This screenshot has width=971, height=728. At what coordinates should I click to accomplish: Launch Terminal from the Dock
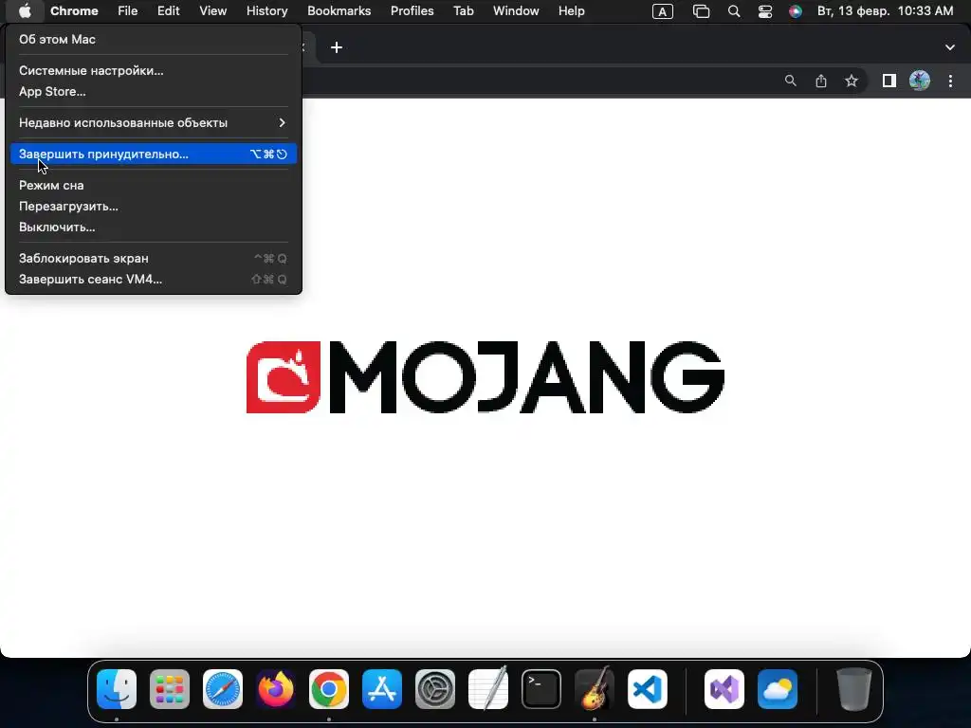click(541, 689)
